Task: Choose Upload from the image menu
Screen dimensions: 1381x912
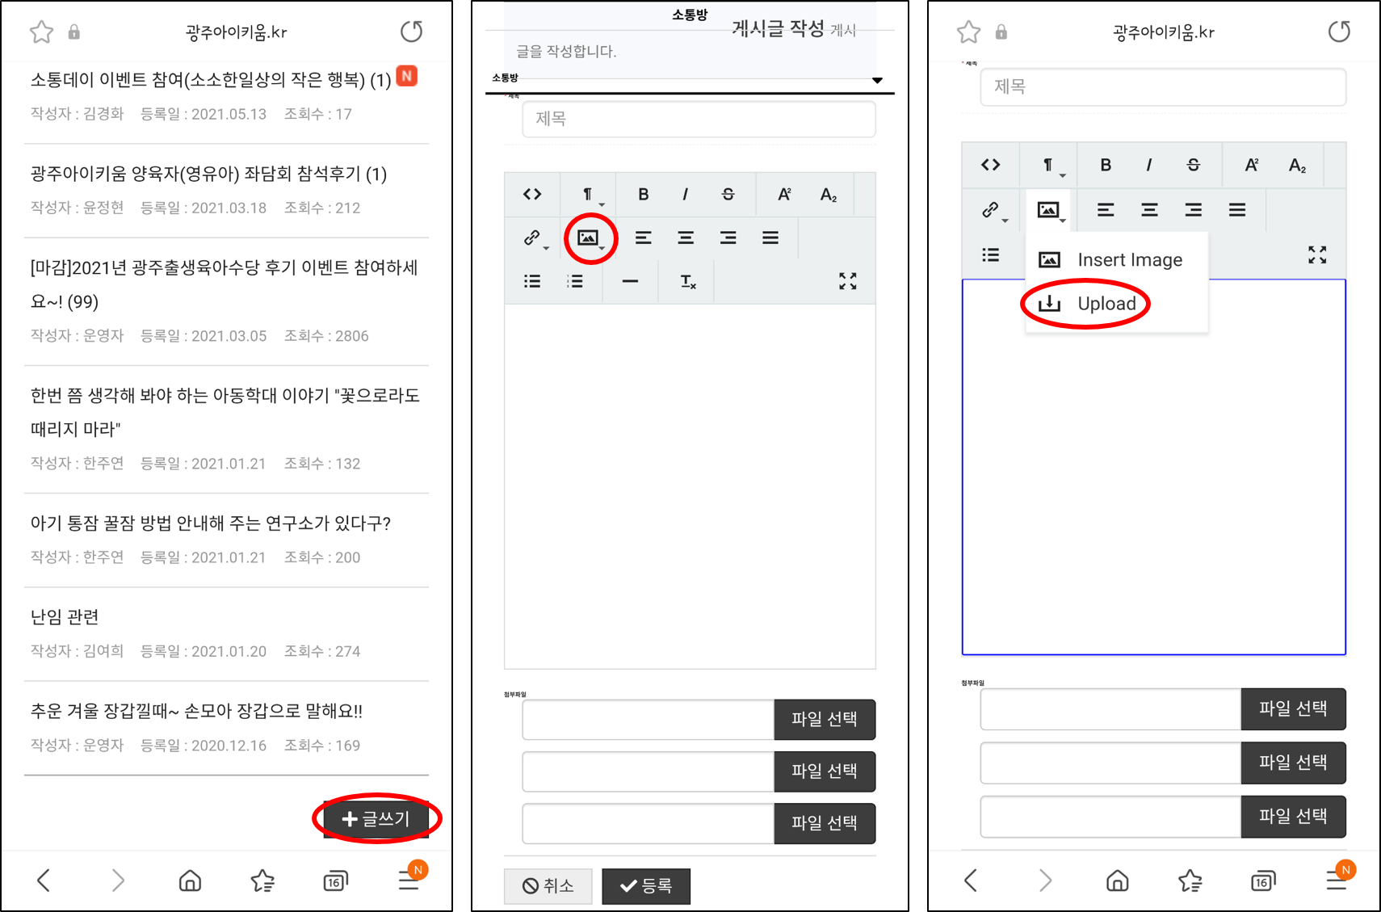Action: (x=1106, y=304)
